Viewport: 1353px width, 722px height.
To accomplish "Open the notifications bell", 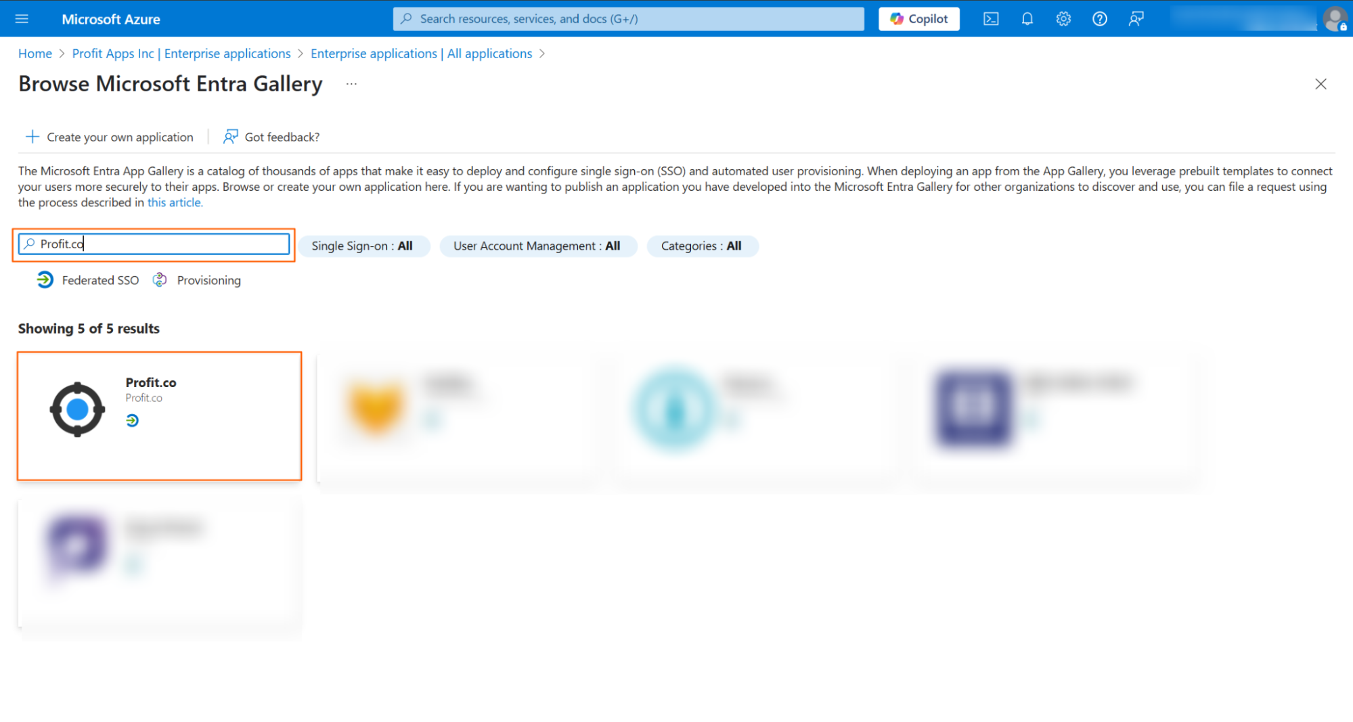I will click(x=1027, y=19).
